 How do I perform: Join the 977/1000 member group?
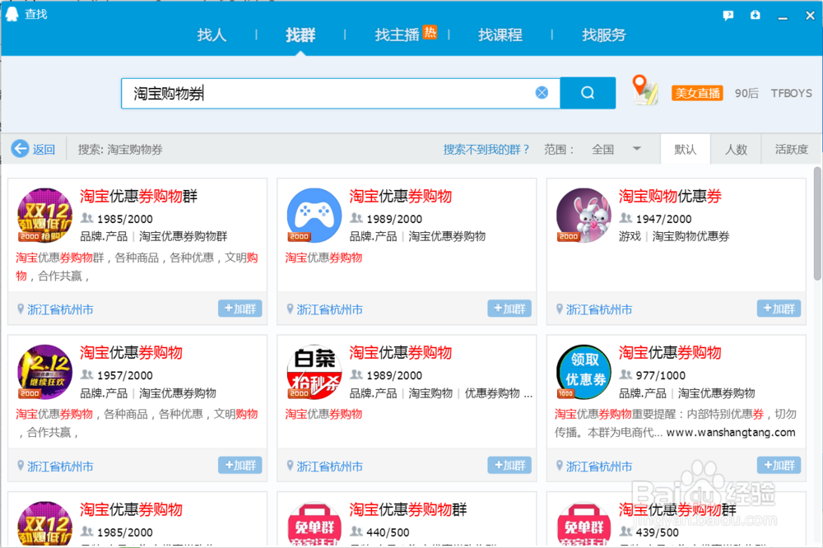[x=779, y=465]
